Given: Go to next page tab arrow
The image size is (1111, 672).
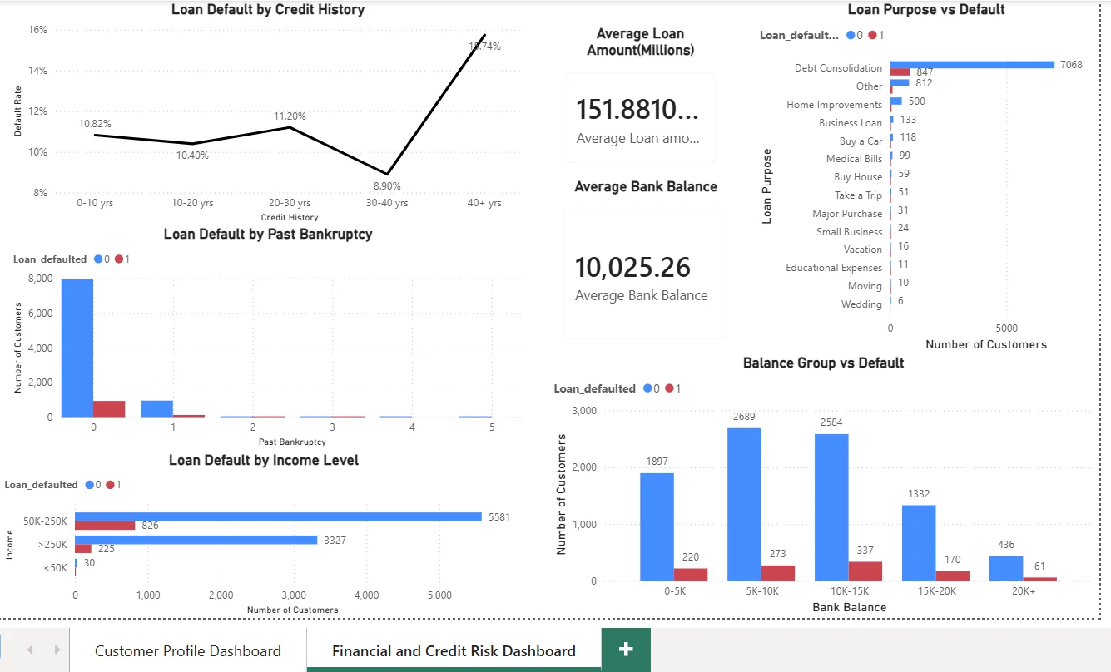Looking at the screenshot, I should tap(57, 650).
